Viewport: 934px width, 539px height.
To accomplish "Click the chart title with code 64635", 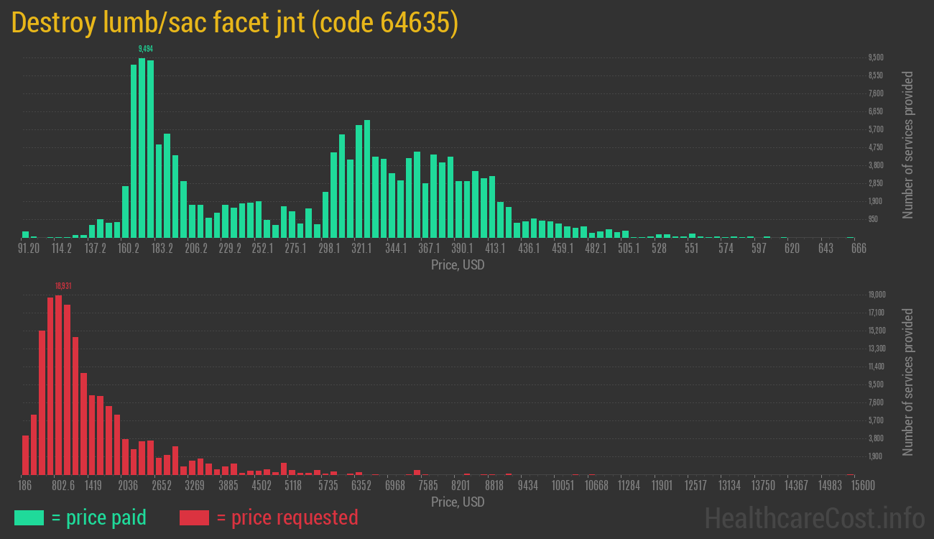I will pos(235,23).
